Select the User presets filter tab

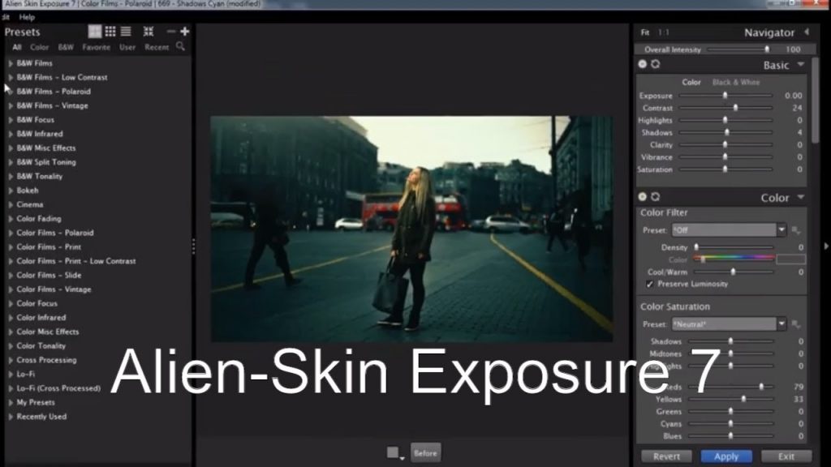pyautogui.click(x=127, y=47)
